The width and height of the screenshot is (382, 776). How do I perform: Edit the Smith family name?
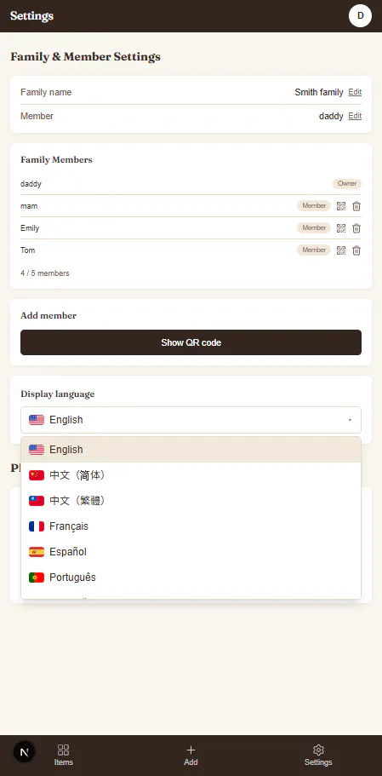click(355, 92)
